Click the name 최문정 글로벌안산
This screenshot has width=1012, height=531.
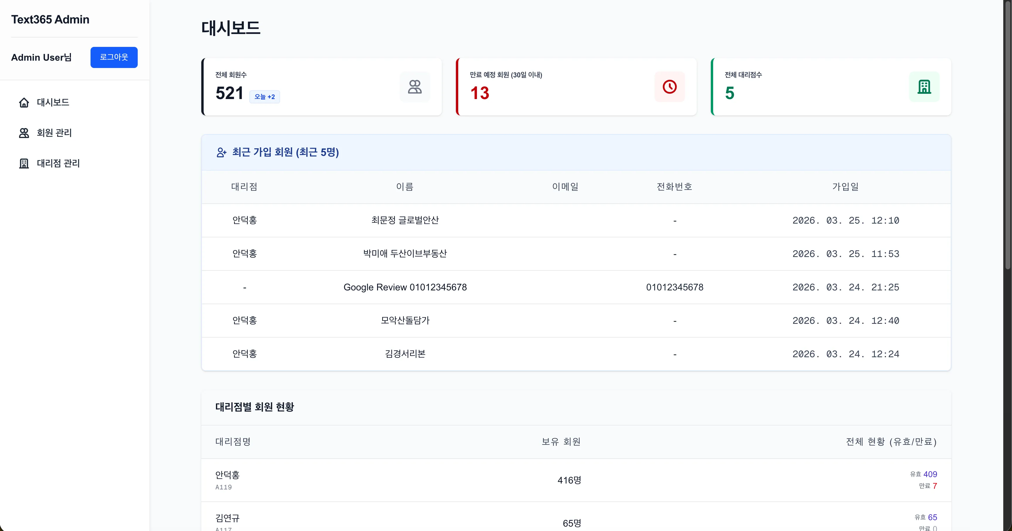405,220
